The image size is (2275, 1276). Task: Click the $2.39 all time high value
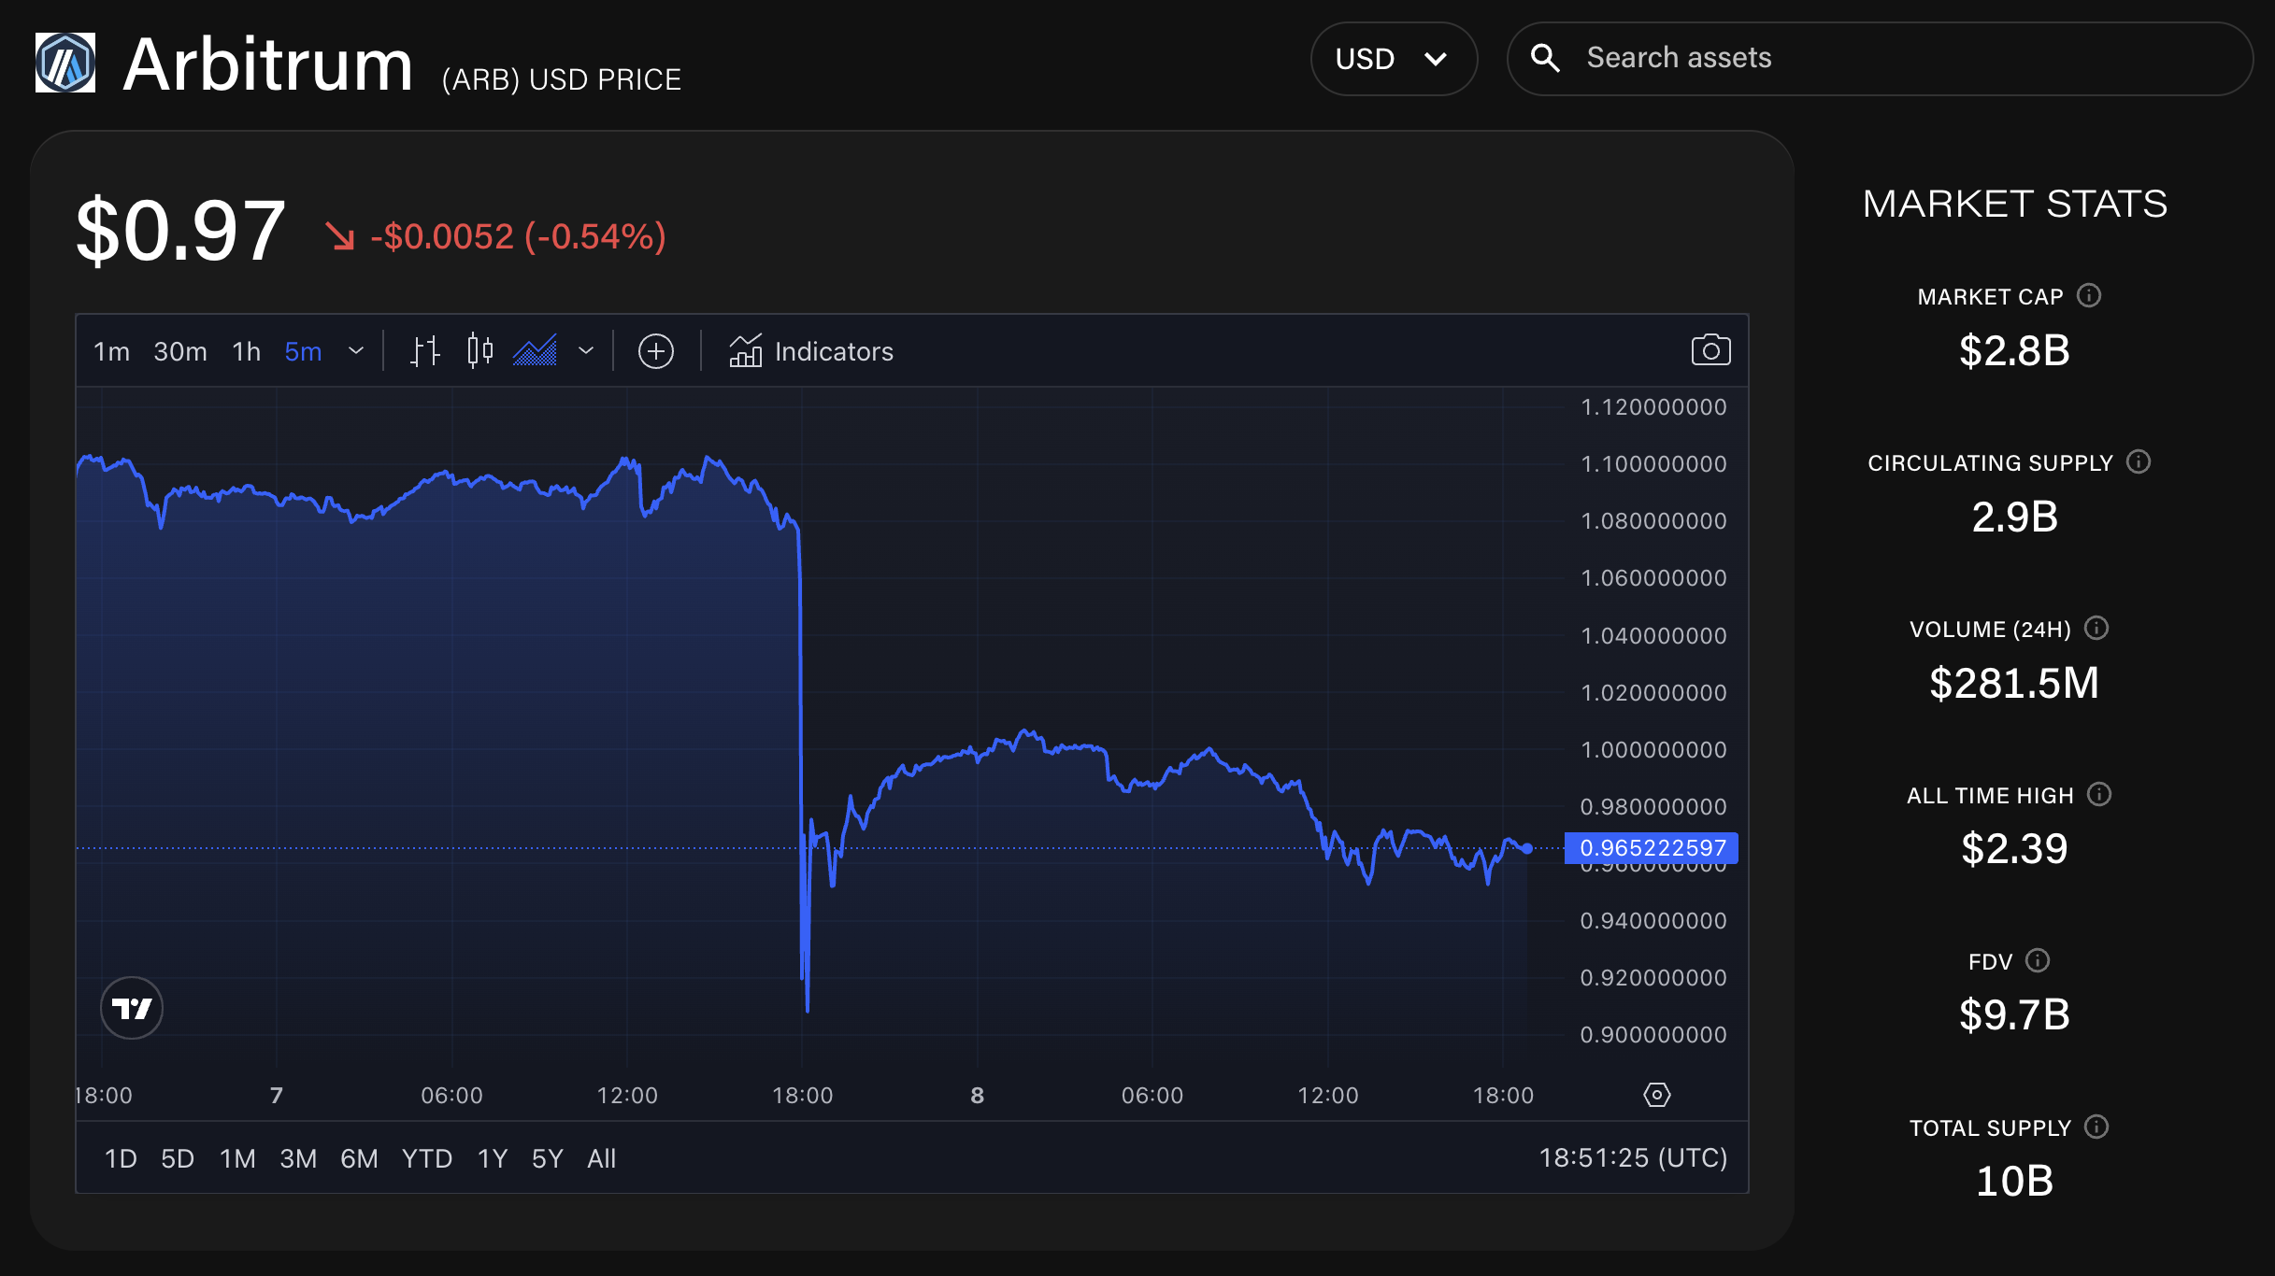click(x=2014, y=849)
